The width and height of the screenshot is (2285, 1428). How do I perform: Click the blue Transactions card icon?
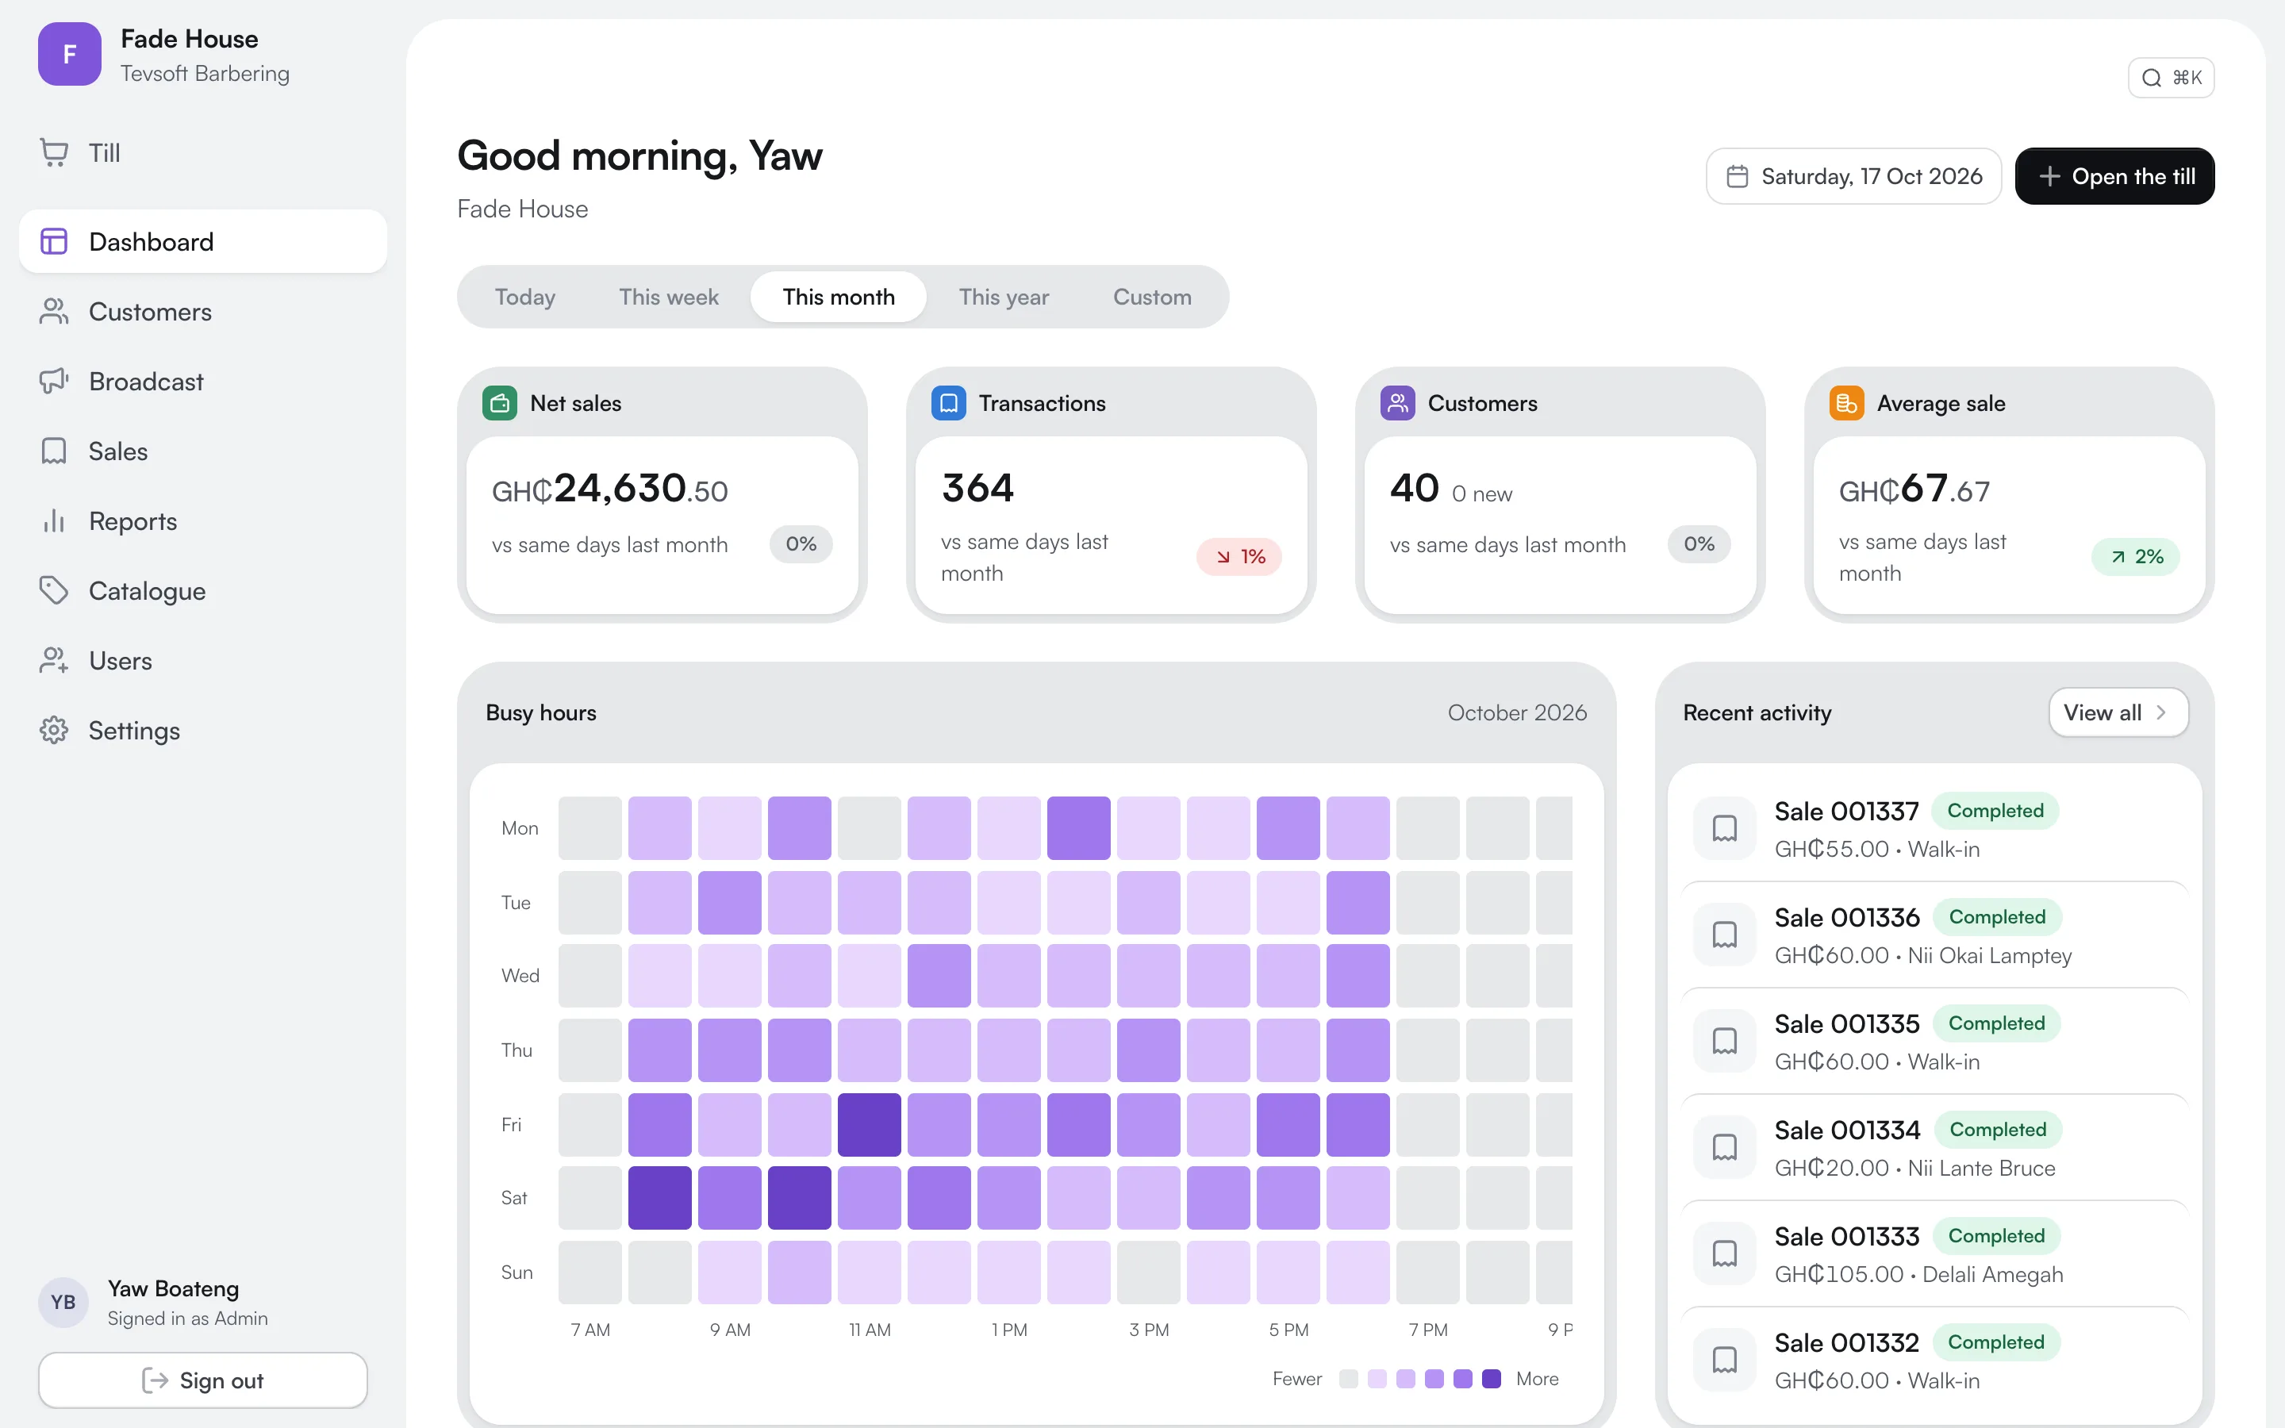pyautogui.click(x=948, y=403)
